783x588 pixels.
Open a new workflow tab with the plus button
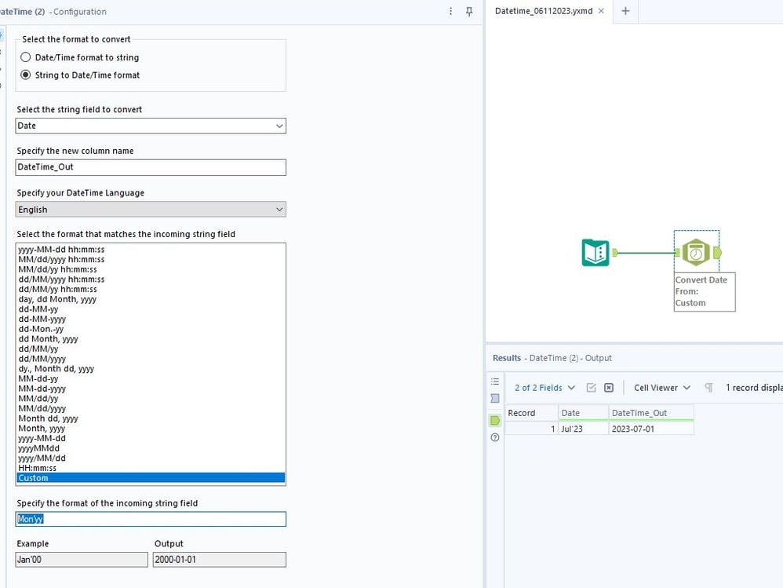pyautogui.click(x=625, y=11)
